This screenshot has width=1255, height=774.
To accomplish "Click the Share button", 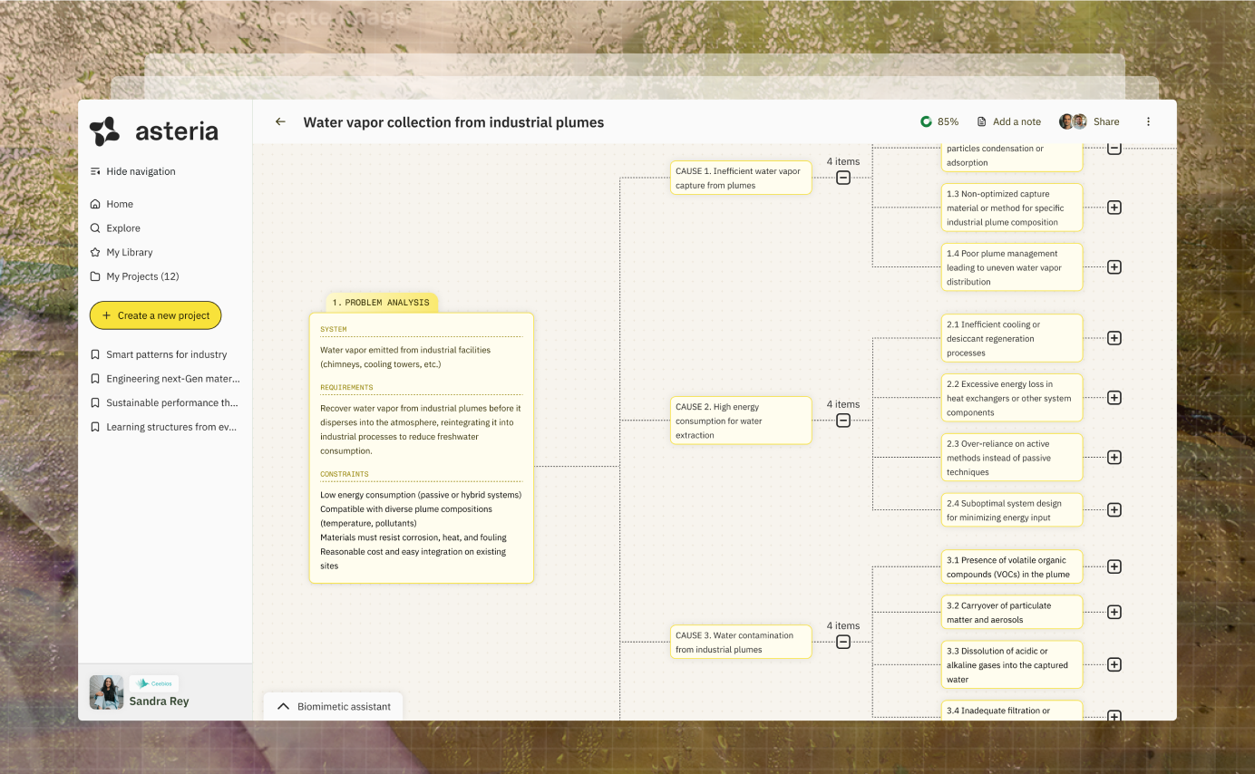I will point(1106,121).
